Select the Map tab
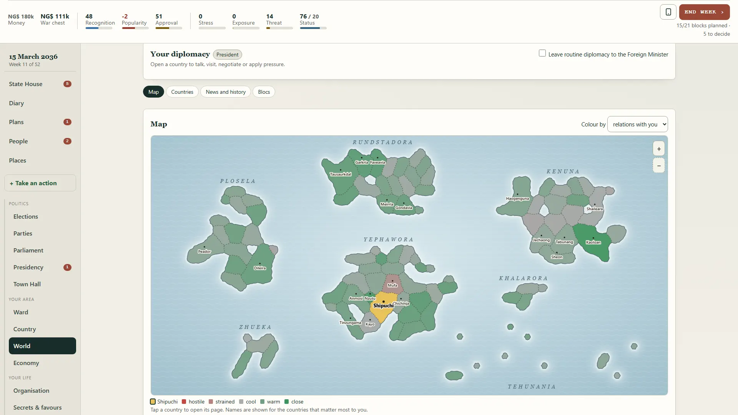 click(153, 92)
